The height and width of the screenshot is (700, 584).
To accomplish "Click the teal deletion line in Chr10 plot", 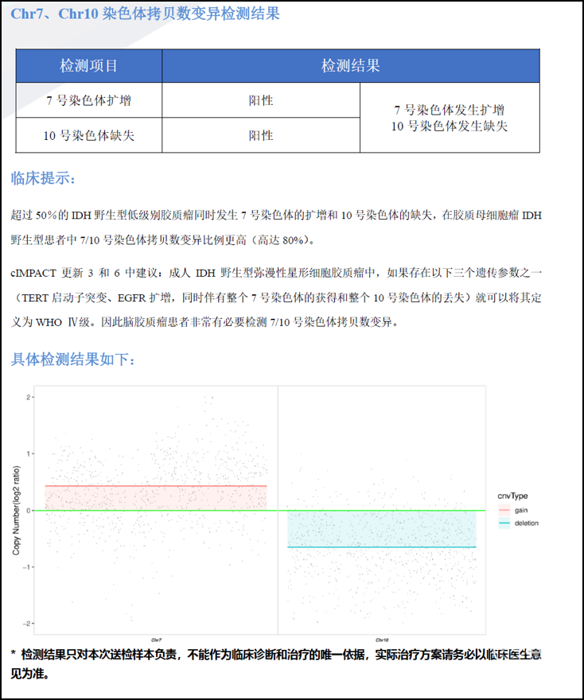I will point(381,547).
